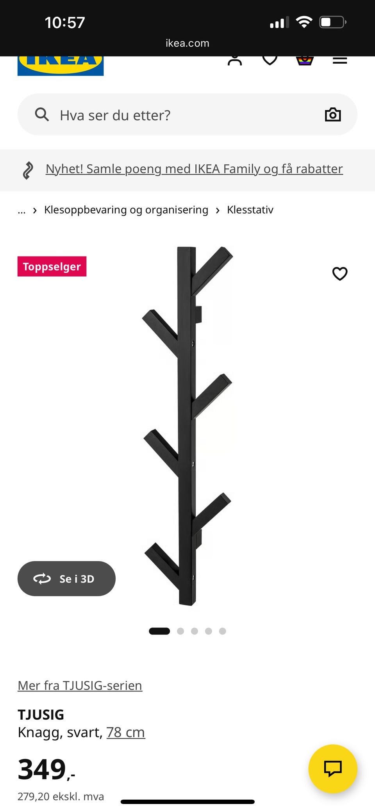The height and width of the screenshot is (811, 375).
Task: Open the yellow chat bubble
Action: tap(333, 768)
